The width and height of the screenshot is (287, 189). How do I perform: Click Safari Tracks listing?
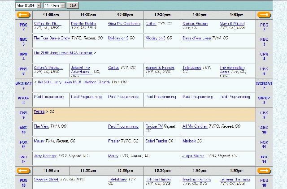point(156,141)
